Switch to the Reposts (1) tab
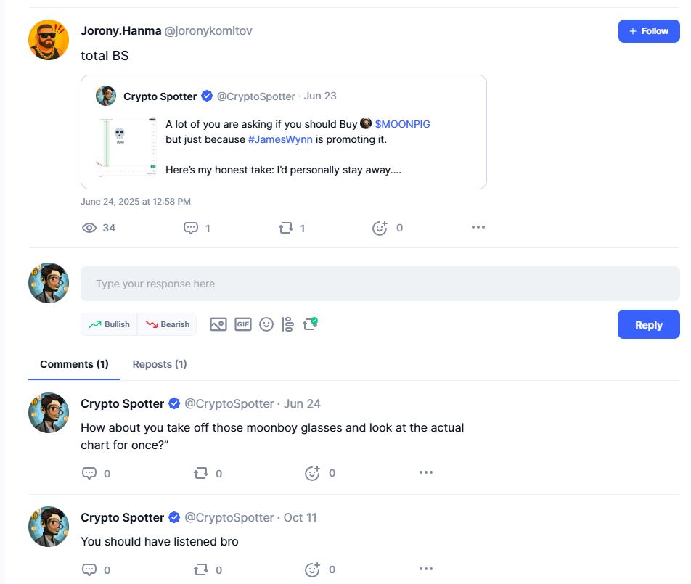 tap(160, 364)
